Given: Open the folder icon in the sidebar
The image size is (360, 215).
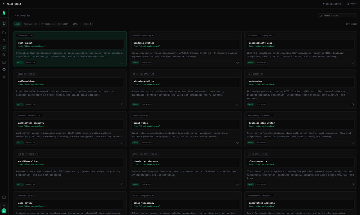Looking at the screenshot, I should [x=4, y=33].
